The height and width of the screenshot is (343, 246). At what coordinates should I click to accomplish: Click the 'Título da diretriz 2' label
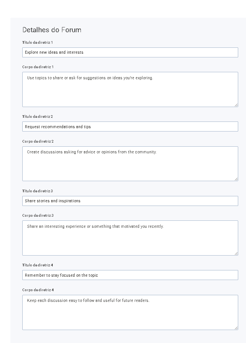click(x=37, y=117)
